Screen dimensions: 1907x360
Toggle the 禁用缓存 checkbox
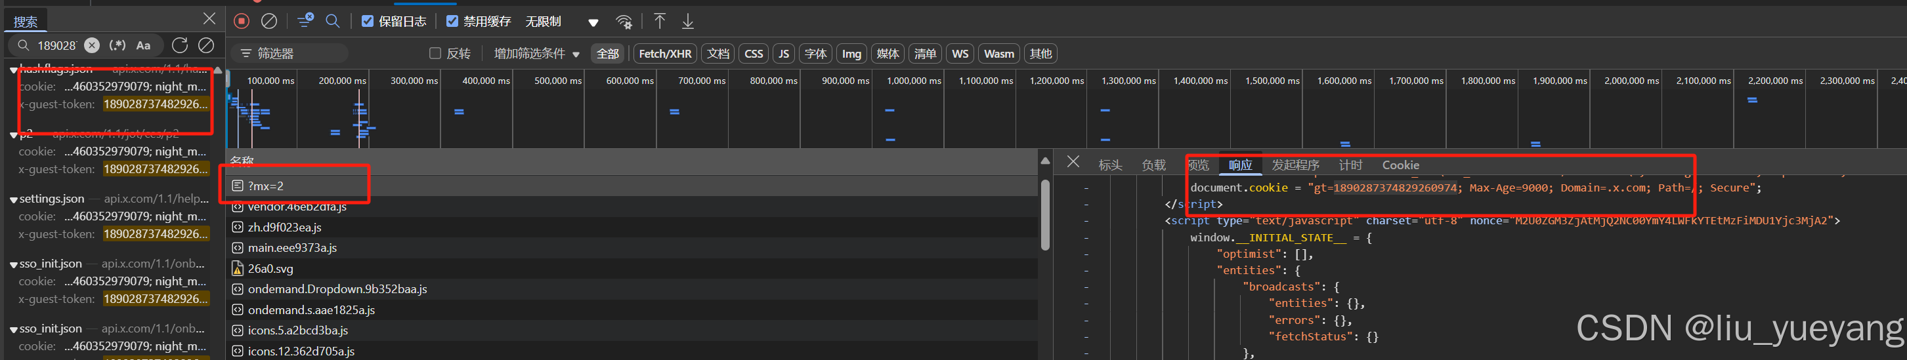[452, 21]
